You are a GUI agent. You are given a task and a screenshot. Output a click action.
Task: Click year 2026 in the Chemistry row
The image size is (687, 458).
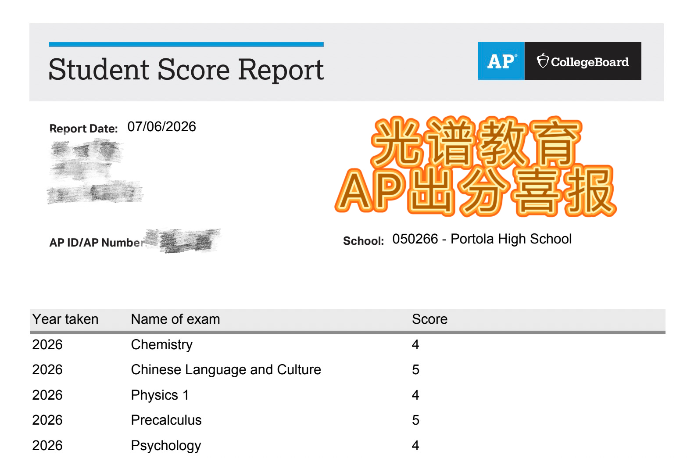pos(47,345)
